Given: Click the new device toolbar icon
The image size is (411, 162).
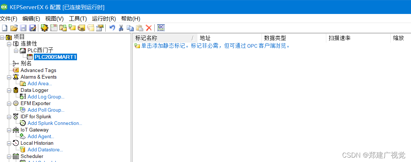Looking at the screenshot, I should coord(54,28).
